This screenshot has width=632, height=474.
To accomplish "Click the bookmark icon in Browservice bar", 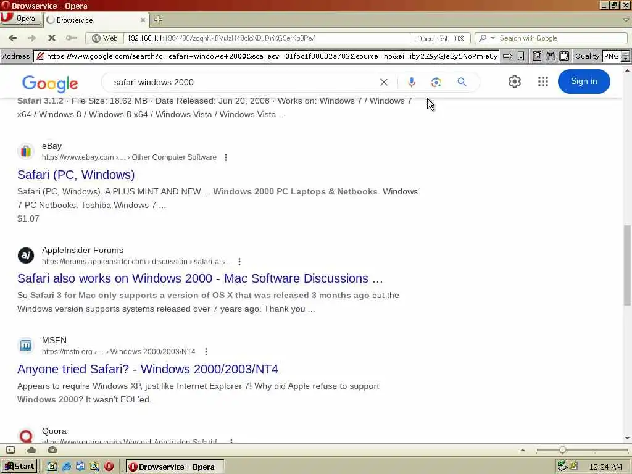I will 521,56.
